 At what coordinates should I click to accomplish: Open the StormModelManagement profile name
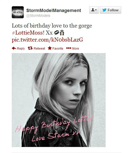pos(54,11)
